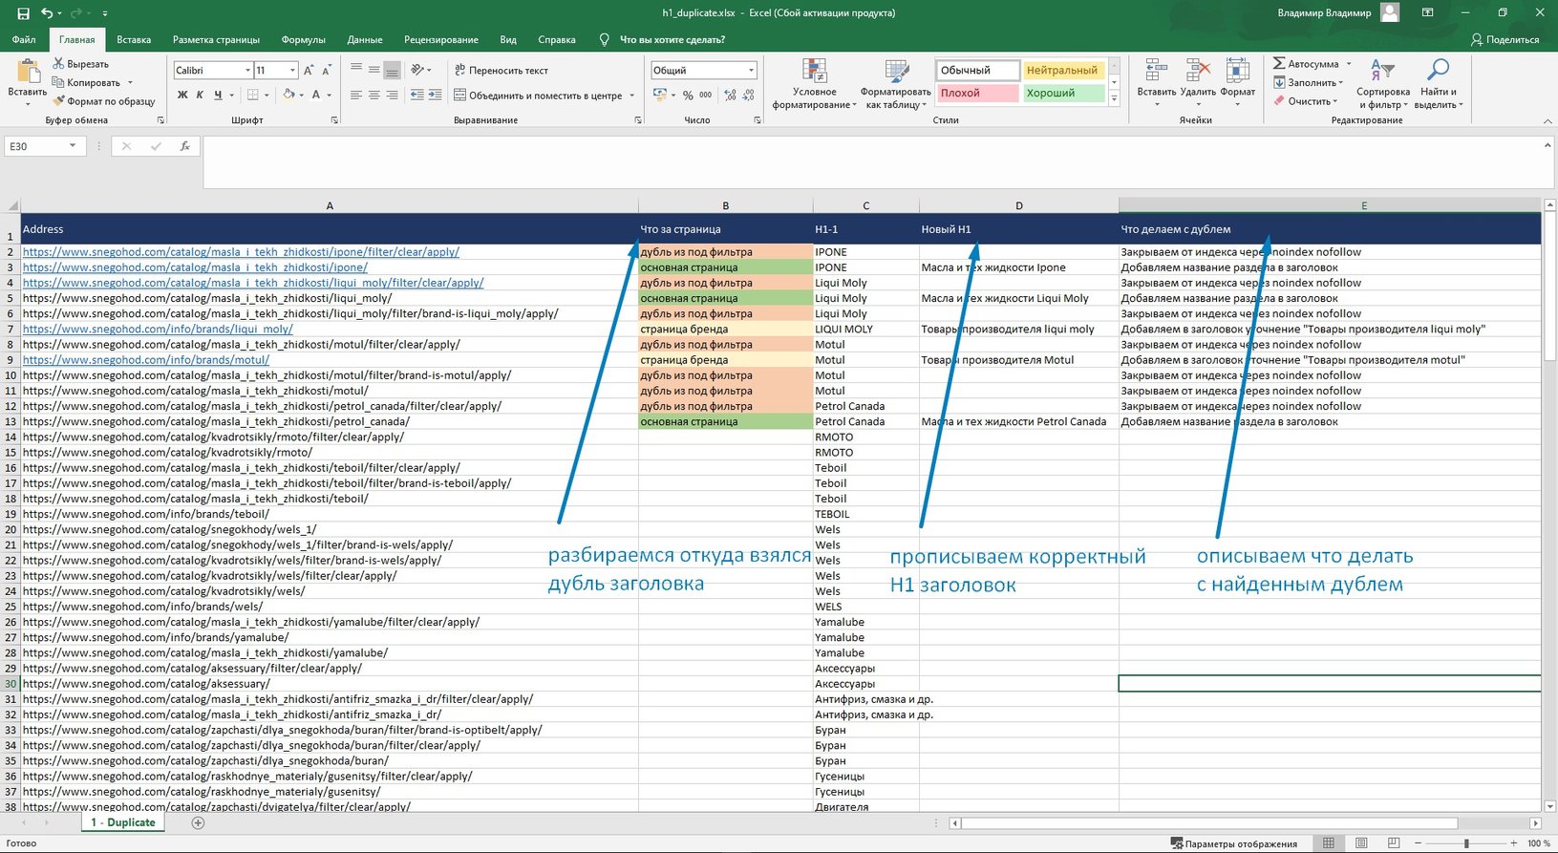Switch to the Вставка ribbon tab
The image size is (1558, 853).
pyautogui.click(x=134, y=40)
